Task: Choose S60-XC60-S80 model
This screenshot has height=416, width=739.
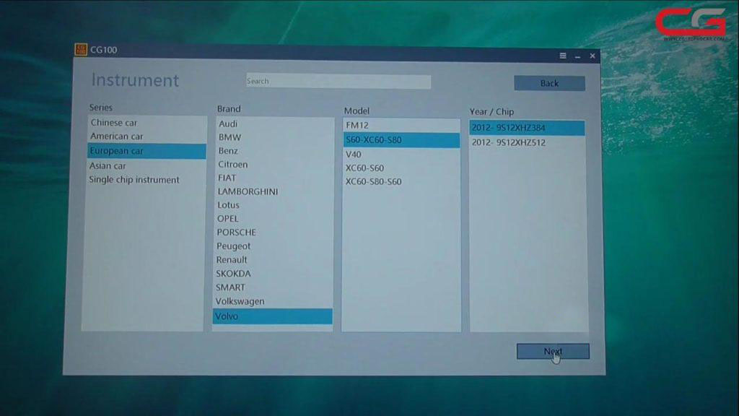Action: 401,140
